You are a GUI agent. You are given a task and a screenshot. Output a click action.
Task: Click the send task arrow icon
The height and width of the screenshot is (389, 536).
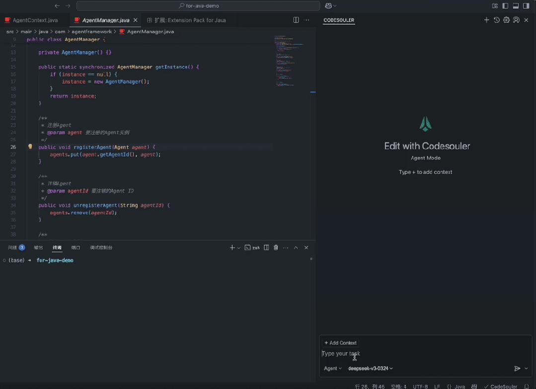pyautogui.click(x=516, y=369)
